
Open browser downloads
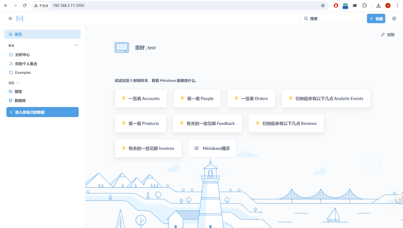pos(378,5)
